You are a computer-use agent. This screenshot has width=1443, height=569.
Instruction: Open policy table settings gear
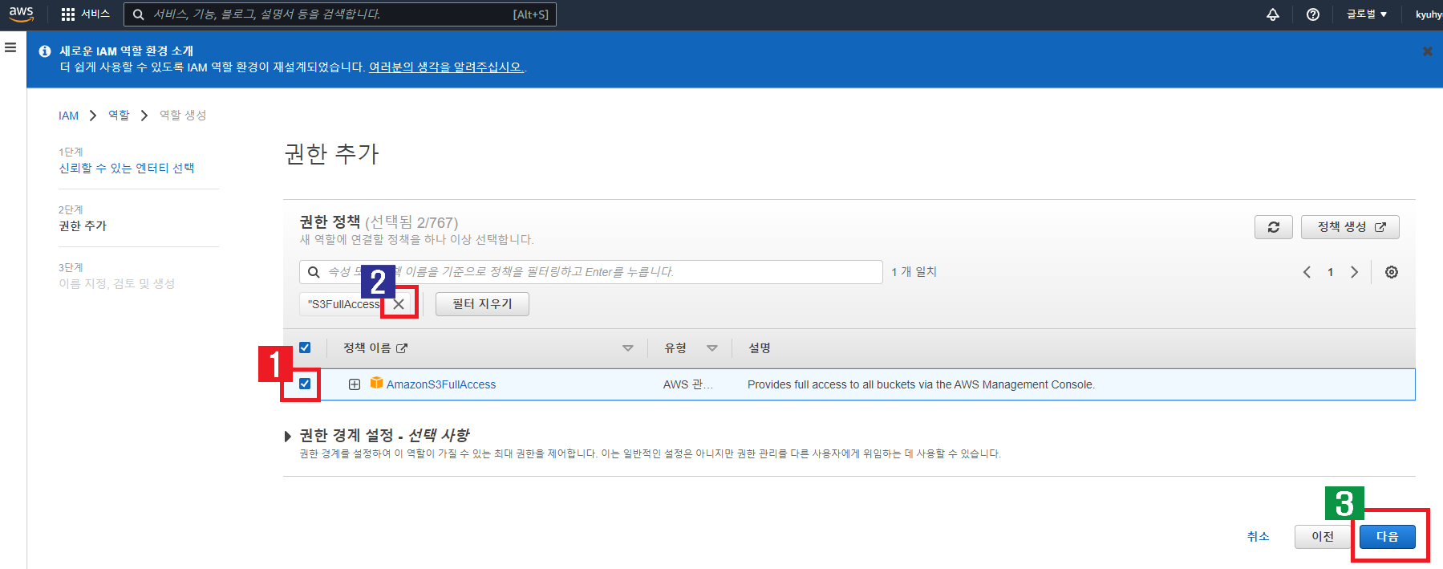(x=1392, y=272)
